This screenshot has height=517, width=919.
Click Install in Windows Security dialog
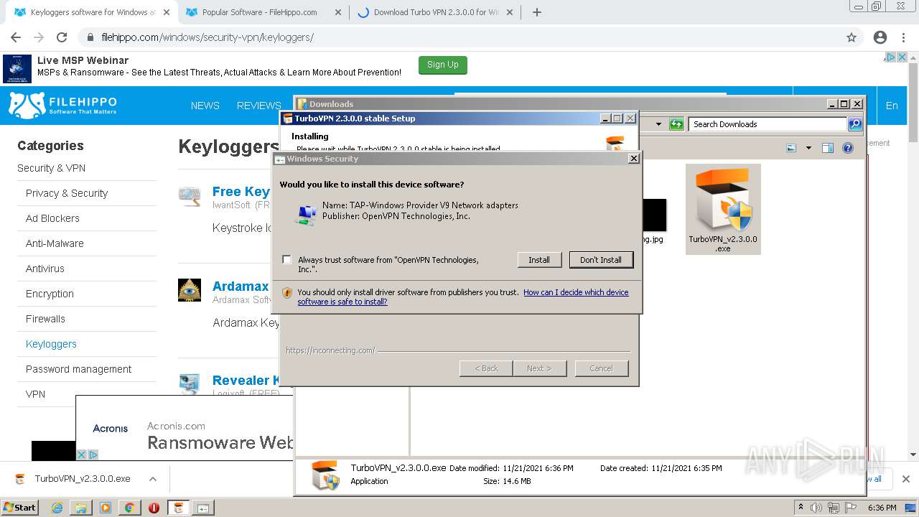[539, 260]
